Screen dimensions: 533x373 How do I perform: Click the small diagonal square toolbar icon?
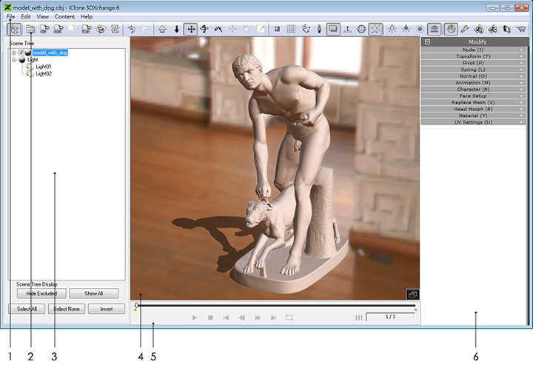coord(278,29)
